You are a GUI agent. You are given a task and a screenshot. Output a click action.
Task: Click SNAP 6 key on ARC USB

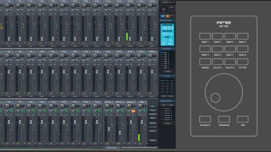coord(217,49)
